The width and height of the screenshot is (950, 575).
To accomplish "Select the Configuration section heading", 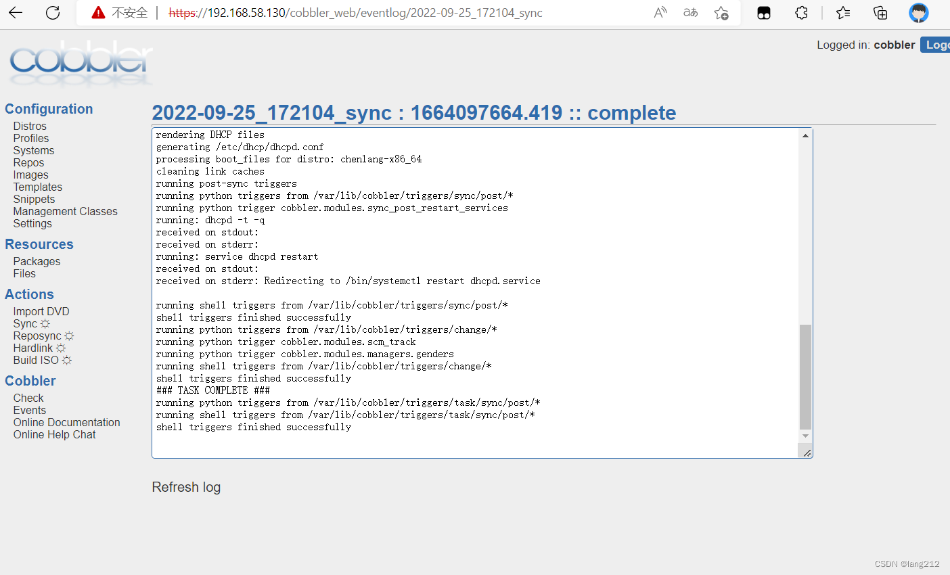I will pyautogui.click(x=49, y=109).
